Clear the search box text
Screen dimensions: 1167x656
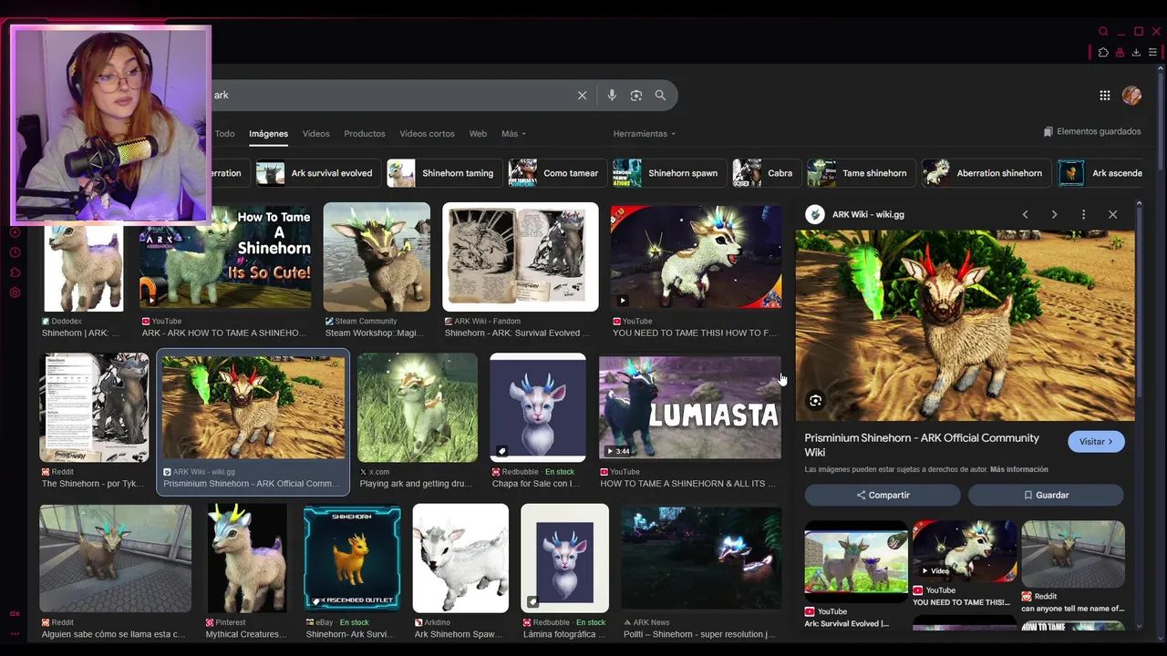[582, 96]
